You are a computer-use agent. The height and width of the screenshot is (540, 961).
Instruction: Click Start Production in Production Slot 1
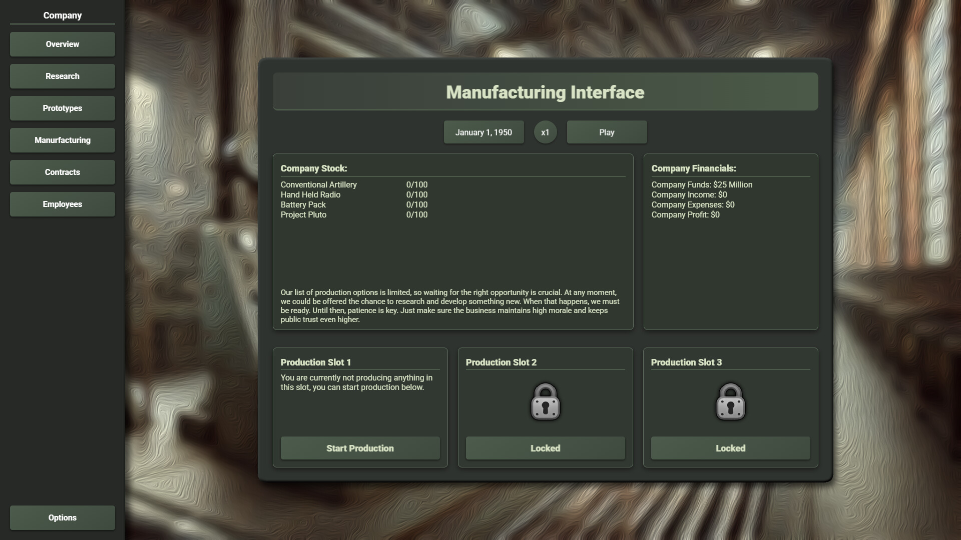click(x=360, y=448)
